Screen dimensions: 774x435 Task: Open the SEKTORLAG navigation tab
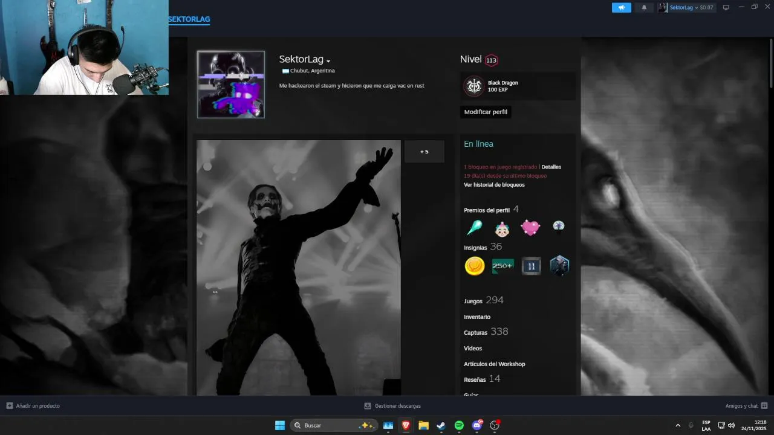189,19
